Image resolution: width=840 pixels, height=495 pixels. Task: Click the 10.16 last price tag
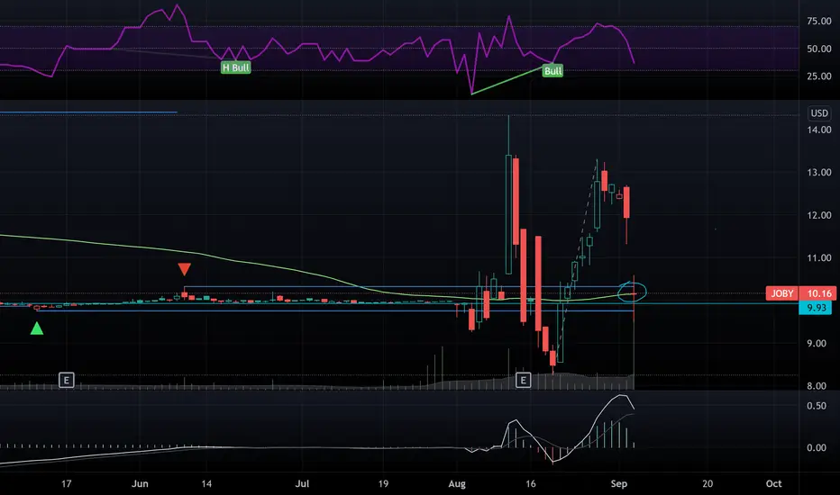(819, 293)
